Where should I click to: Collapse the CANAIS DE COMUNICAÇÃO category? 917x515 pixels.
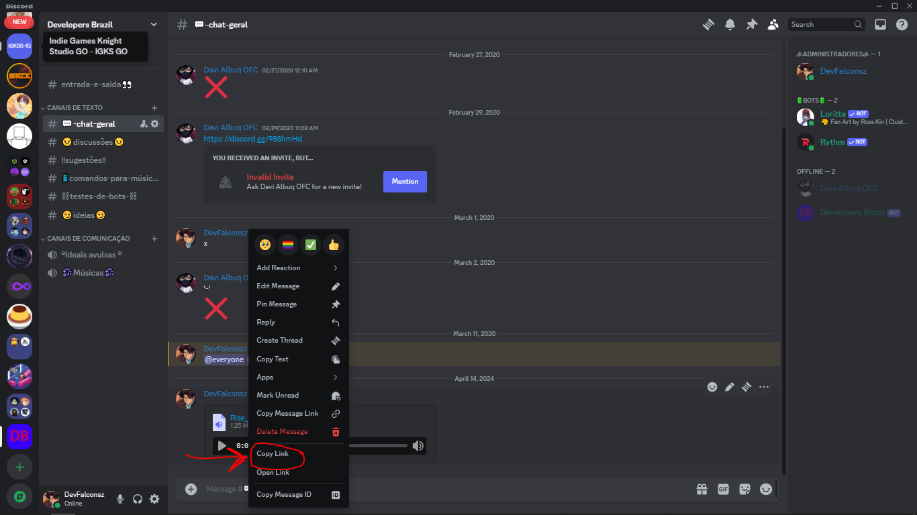[x=87, y=239]
